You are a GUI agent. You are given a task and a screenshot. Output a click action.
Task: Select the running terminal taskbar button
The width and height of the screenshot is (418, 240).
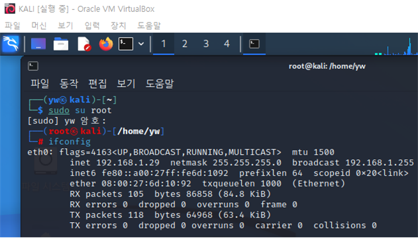[254, 44]
